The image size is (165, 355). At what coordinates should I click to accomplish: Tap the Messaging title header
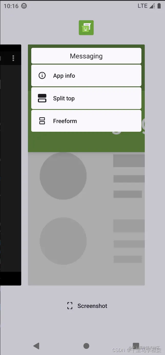tap(86, 56)
